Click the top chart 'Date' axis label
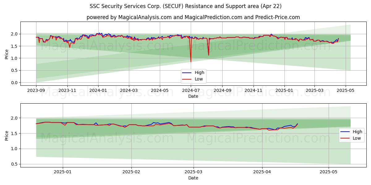The image size is (371, 185). click(193, 96)
